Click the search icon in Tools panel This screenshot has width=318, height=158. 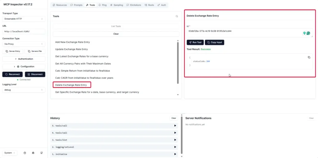177,16
